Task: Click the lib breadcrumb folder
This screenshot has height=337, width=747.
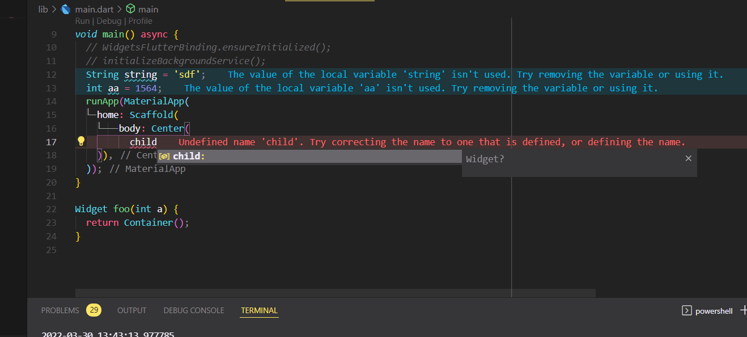Action: click(x=43, y=9)
